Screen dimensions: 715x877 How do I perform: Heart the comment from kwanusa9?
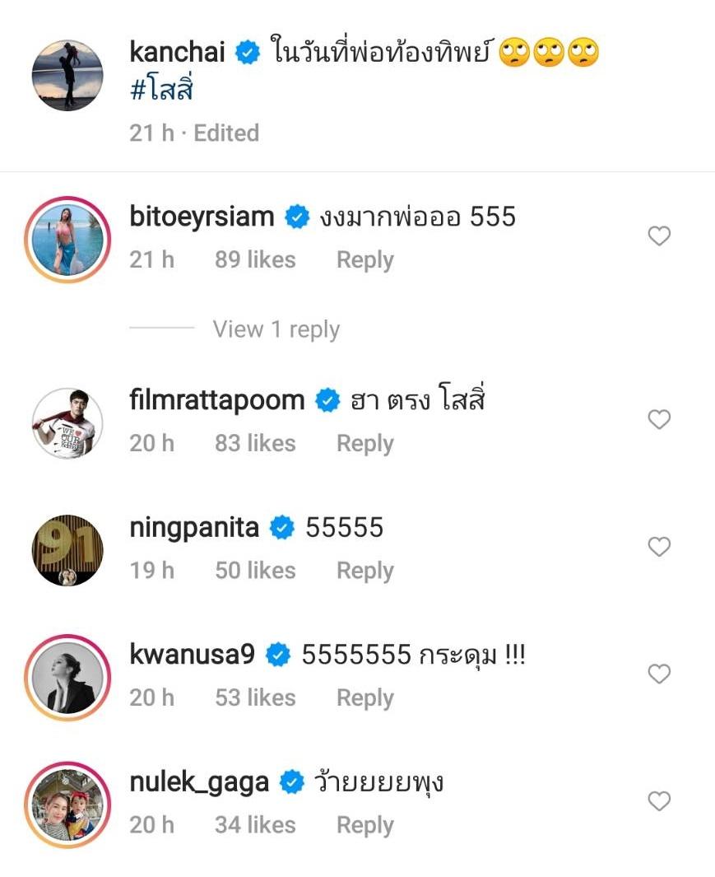(x=659, y=674)
